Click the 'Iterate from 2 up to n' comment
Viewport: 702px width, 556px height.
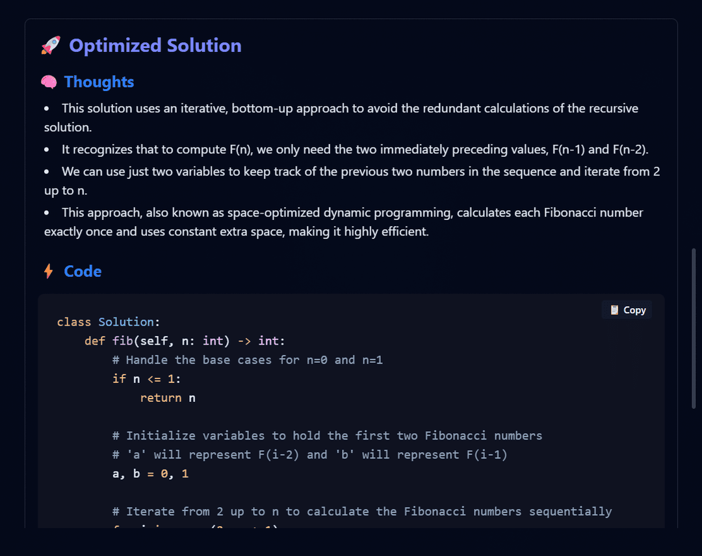pos(362,512)
